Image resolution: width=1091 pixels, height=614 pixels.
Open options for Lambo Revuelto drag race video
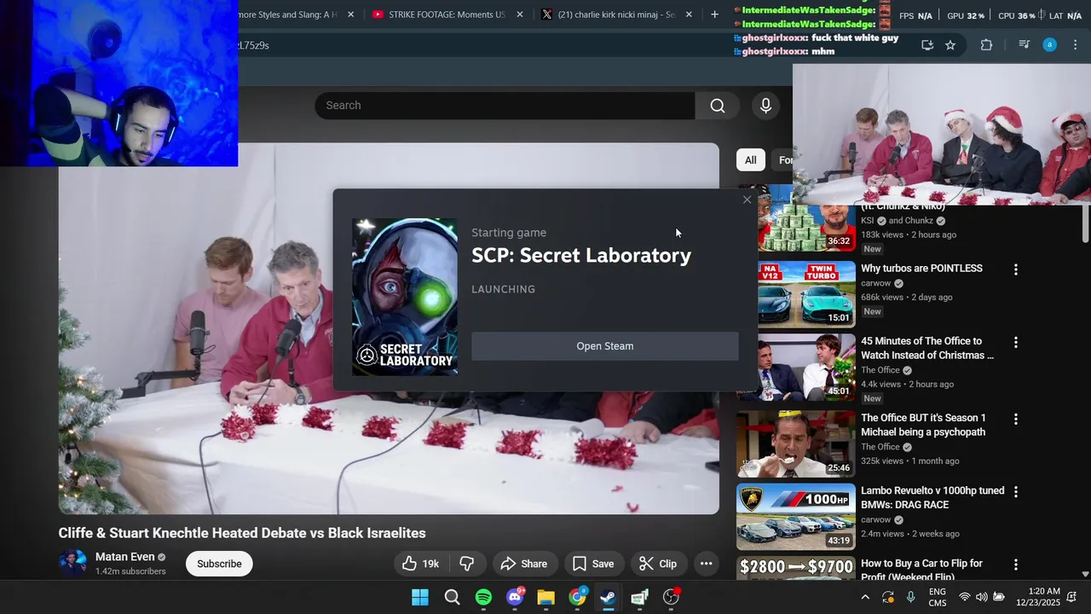pyautogui.click(x=1015, y=492)
